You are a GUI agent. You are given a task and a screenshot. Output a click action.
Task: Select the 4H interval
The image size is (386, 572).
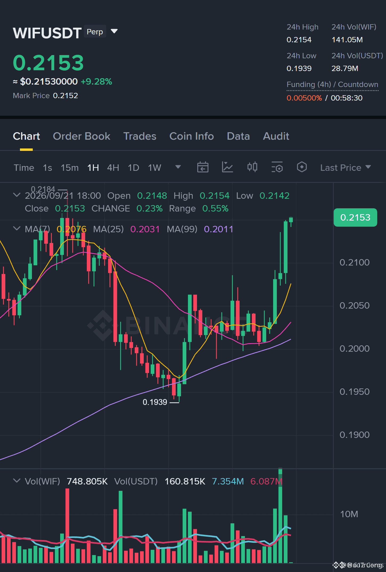tap(113, 168)
